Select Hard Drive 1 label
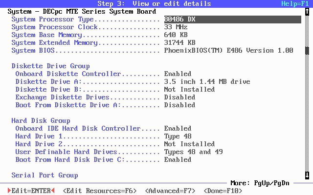This screenshot has width=313, height=195. pyautogui.click(x=39, y=136)
